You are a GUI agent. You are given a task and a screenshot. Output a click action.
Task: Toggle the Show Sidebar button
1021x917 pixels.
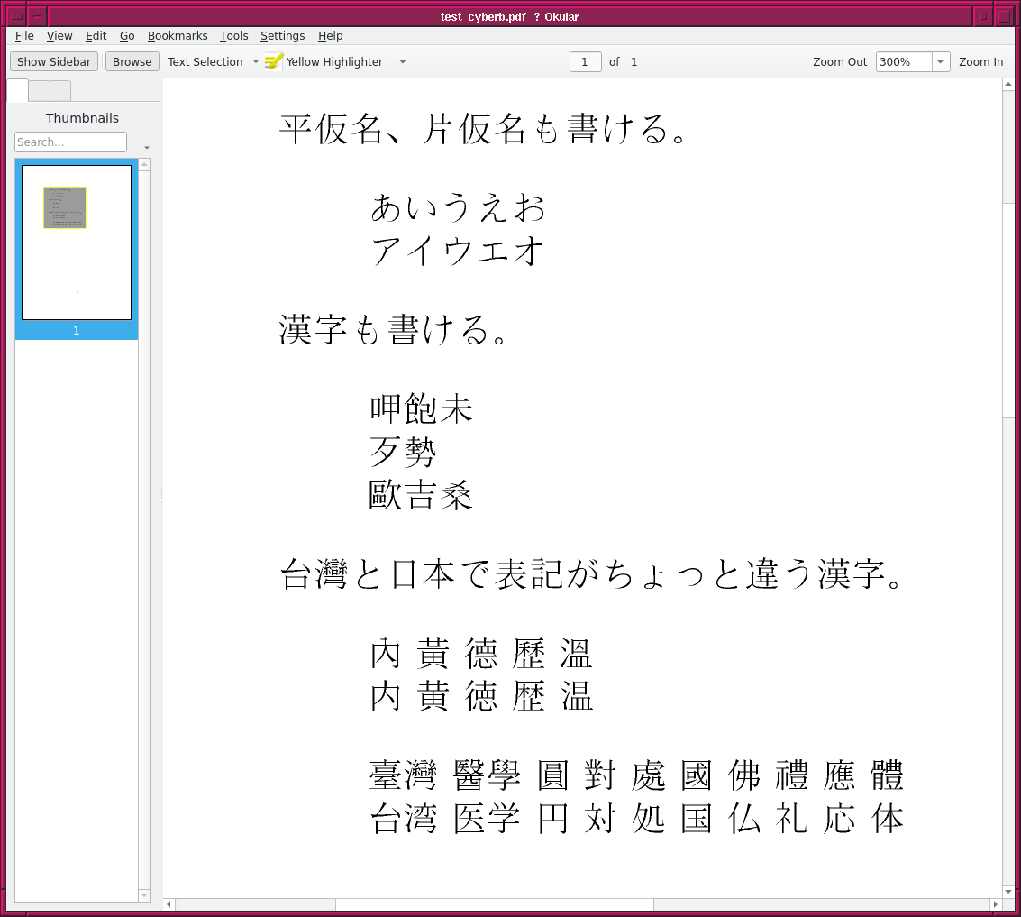(54, 61)
